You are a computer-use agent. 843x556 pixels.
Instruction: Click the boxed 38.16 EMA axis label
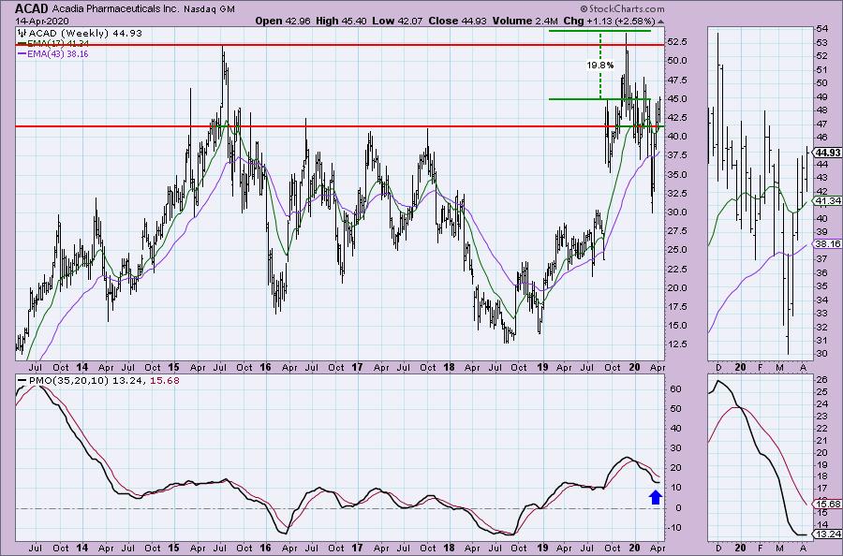click(827, 243)
